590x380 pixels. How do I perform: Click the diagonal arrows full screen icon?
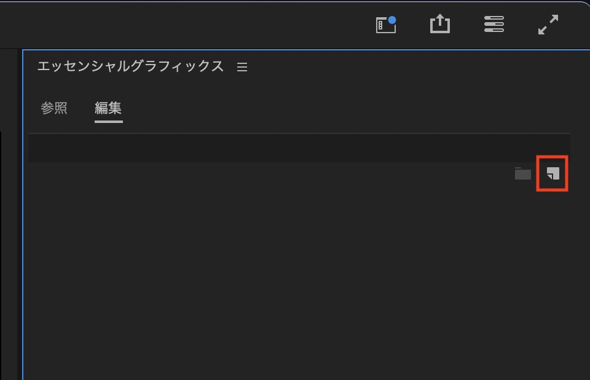[x=548, y=24]
